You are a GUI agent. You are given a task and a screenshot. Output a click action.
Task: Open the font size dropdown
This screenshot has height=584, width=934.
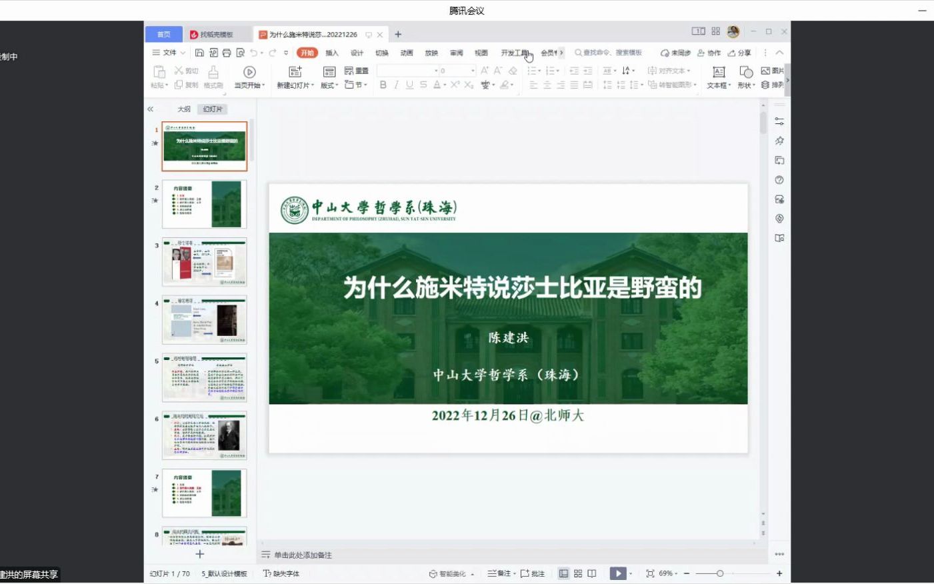point(473,71)
